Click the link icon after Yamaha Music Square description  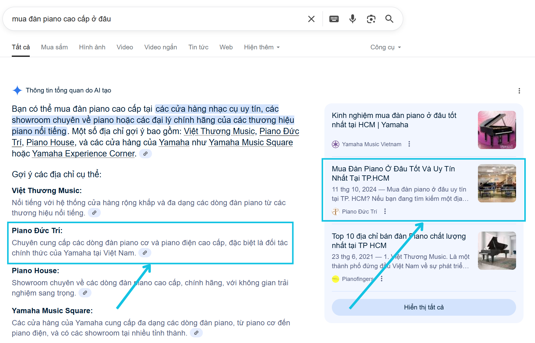pos(196,333)
